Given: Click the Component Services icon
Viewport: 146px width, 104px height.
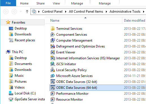Looking at the screenshot, I should click(53, 34).
